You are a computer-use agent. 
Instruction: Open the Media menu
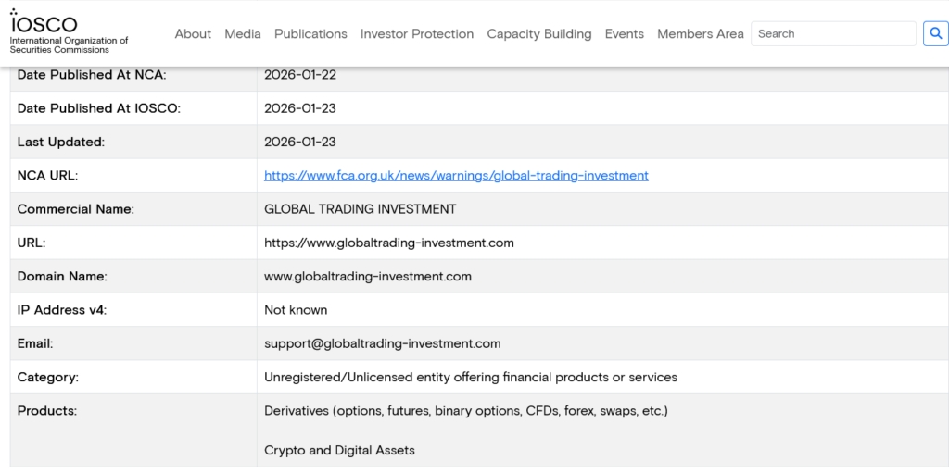(243, 34)
